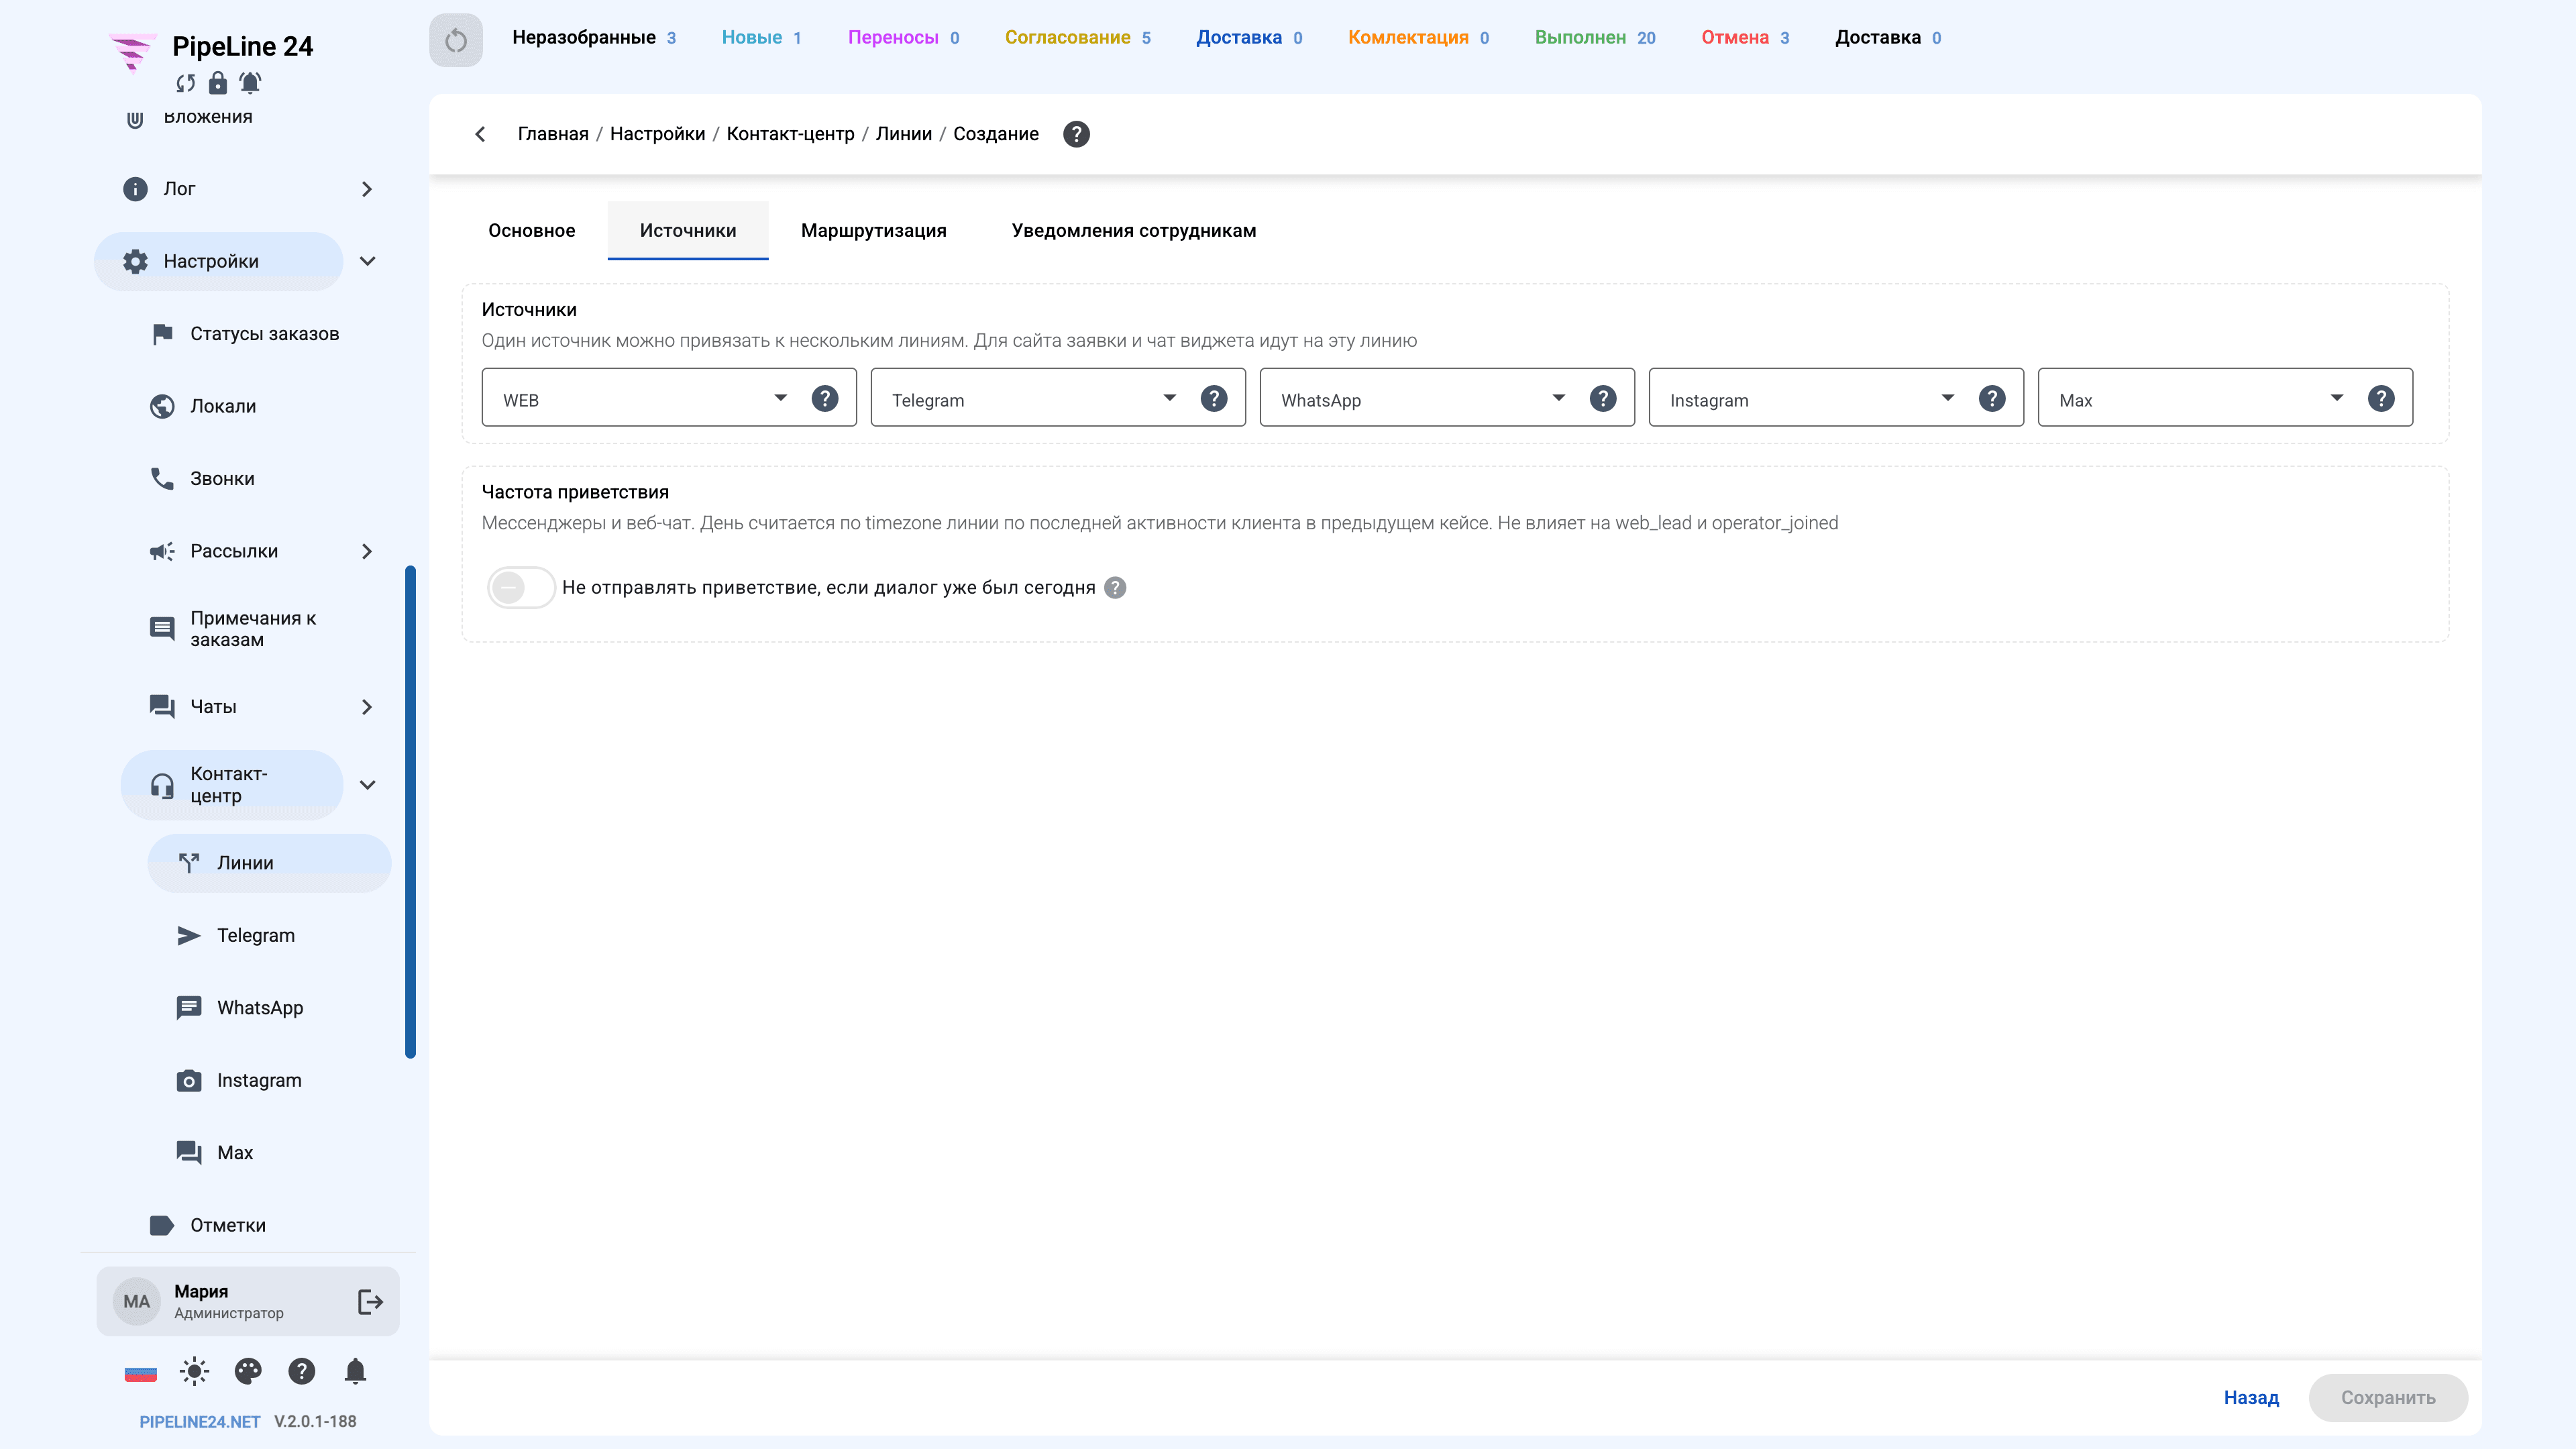Click the refresh orders icon button
Image resolution: width=2576 pixels, height=1449 pixels.
point(456,40)
